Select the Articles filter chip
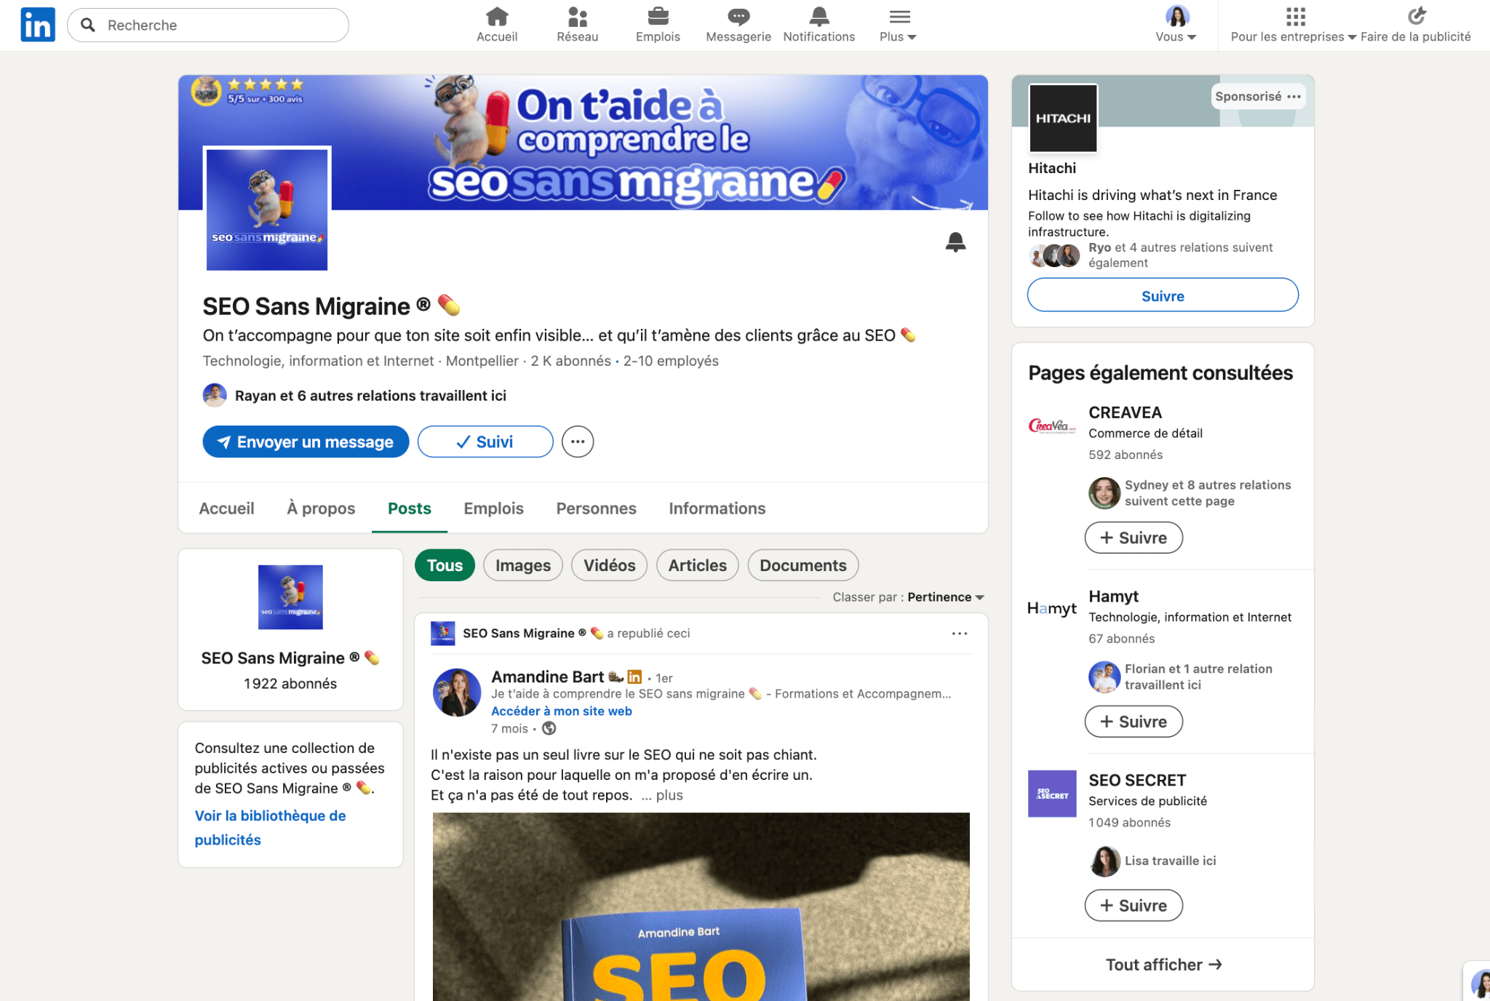The image size is (1490, 1001). (x=698, y=565)
